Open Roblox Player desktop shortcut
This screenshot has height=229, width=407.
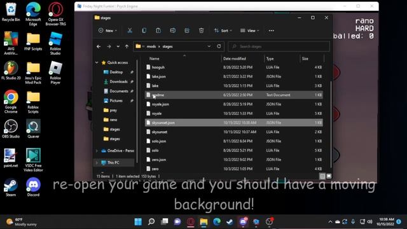(55, 73)
